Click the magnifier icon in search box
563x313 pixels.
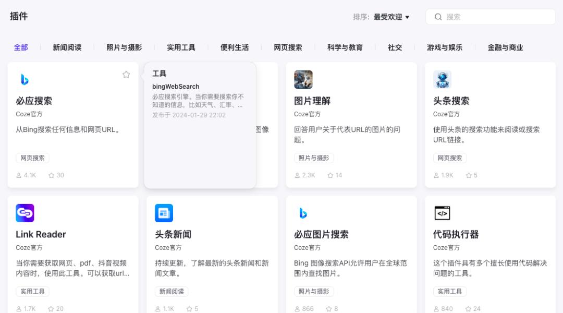click(438, 17)
